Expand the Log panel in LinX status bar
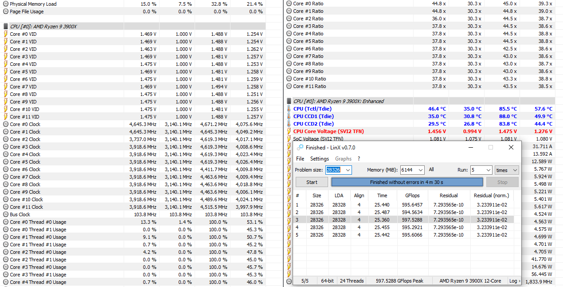The width and height of the screenshot is (563, 287). coord(514,281)
